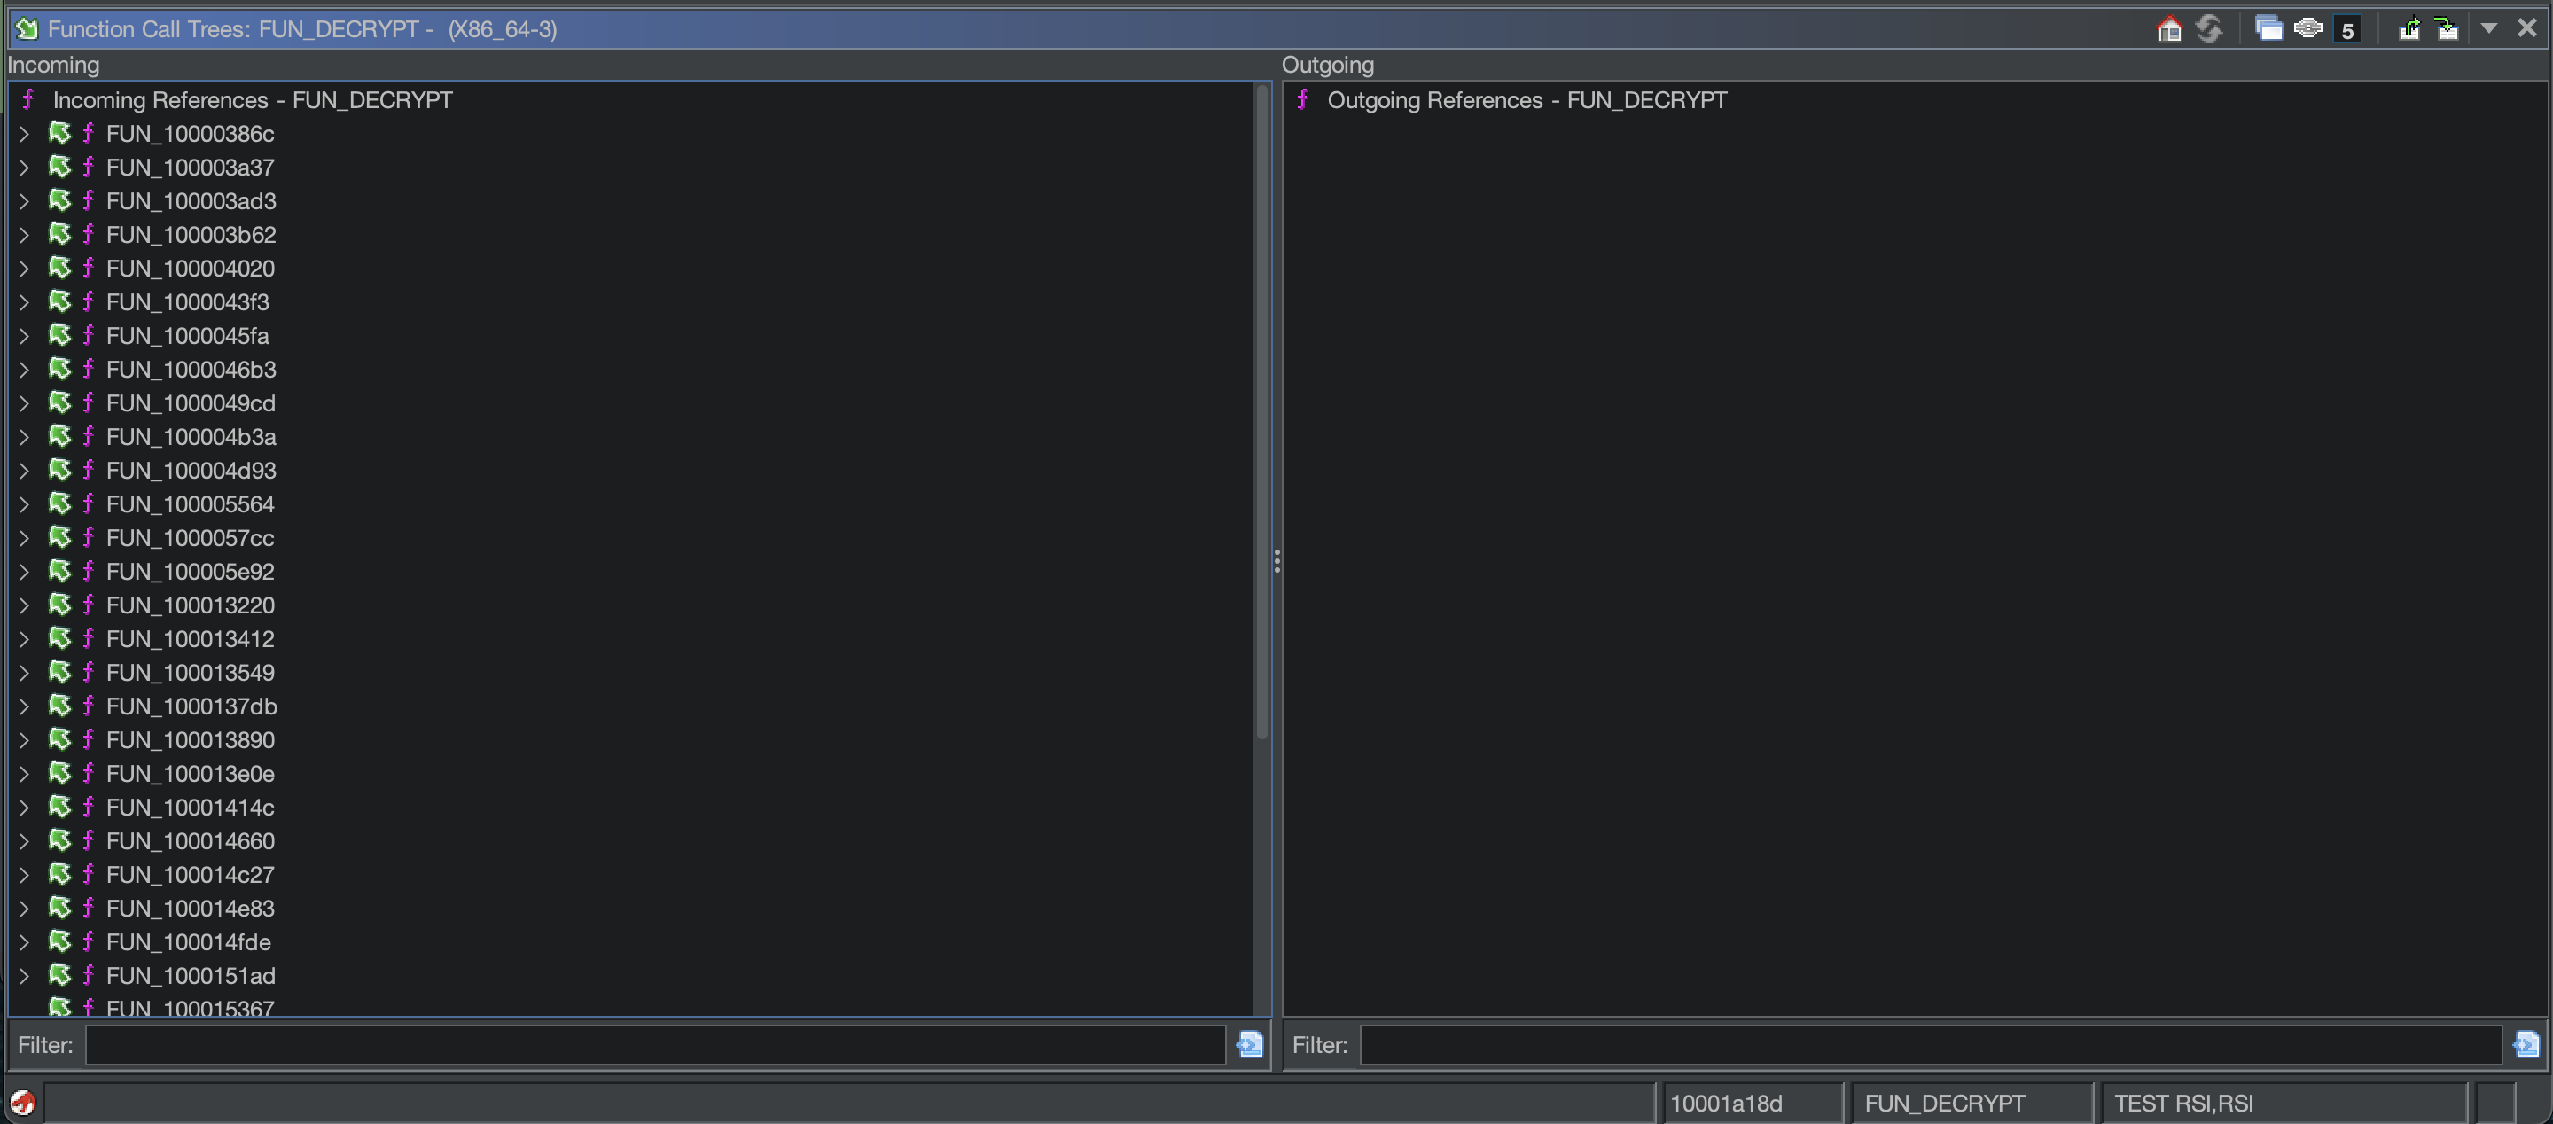Click the Refresh arrows icon

(x=2208, y=28)
